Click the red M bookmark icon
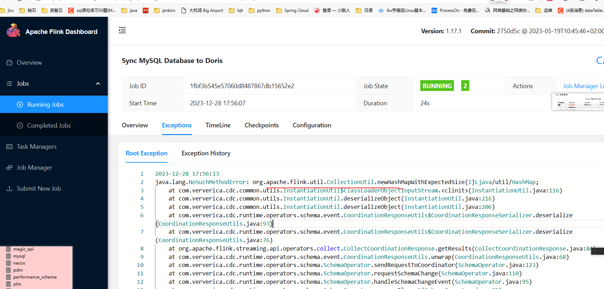Viewport: 604px width, 289px height. coord(146,10)
